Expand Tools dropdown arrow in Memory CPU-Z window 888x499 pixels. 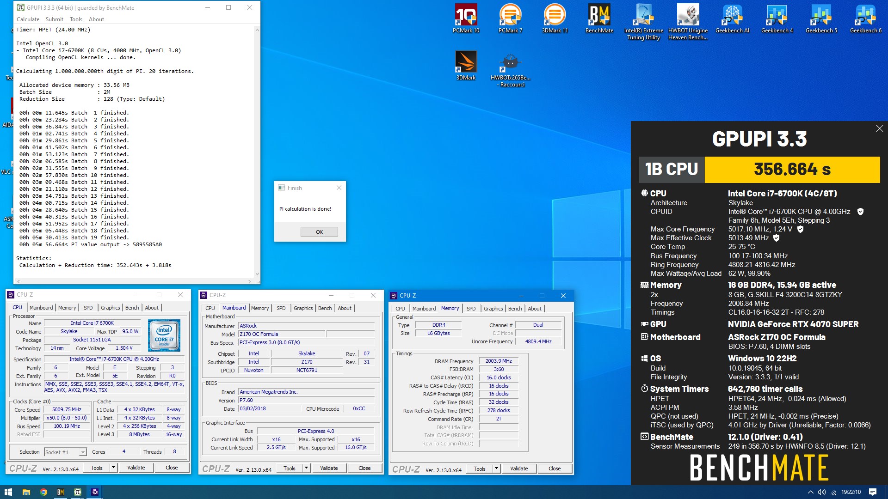click(x=496, y=469)
